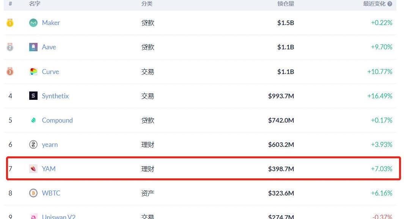The height and width of the screenshot is (219, 404).
Task: Click the Compound logo icon
Action: pos(33,120)
